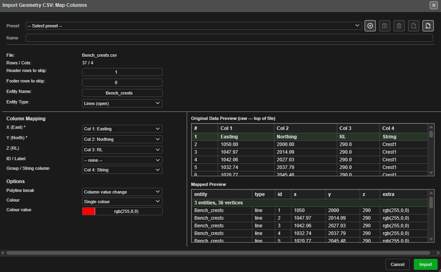
Task: Click the export preset file icon
Action: [x=414, y=26]
